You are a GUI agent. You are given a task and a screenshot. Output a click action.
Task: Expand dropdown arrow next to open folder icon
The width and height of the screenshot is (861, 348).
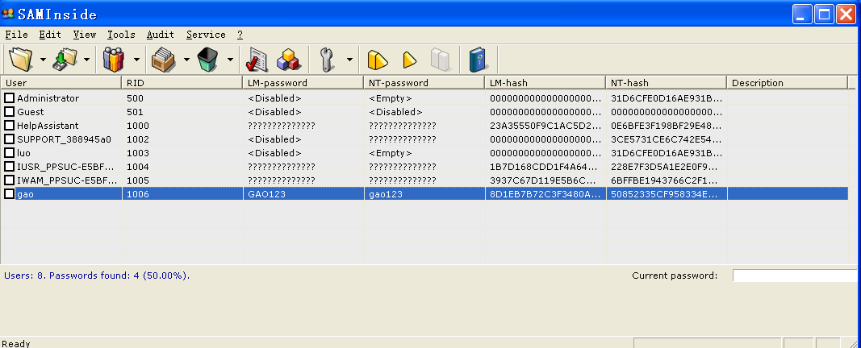click(x=43, y=59)
